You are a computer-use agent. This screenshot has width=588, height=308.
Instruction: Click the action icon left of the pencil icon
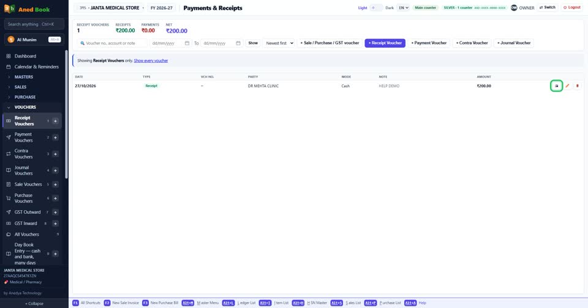point(557,86)
